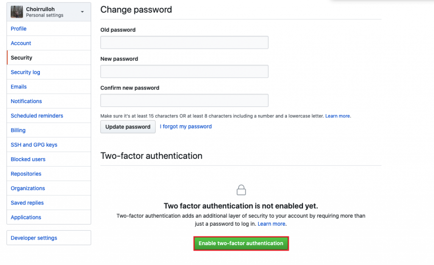
Task: Open the Account settings section
Action: click(x=21, y=43)
